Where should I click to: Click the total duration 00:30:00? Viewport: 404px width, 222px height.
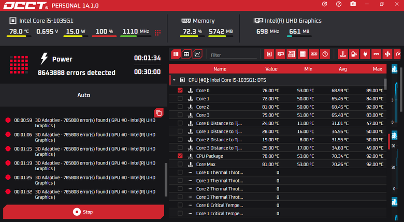coord(148,72)
